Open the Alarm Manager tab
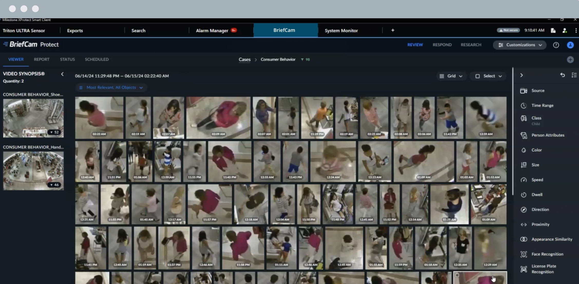This screenshot has height=284, width=579. coord(212,31)
